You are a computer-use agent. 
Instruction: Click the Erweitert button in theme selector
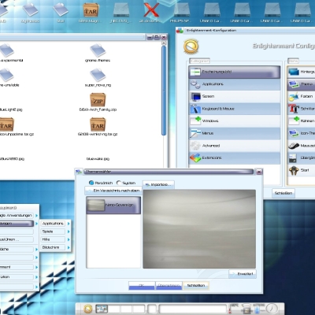(x=243, y=274)
